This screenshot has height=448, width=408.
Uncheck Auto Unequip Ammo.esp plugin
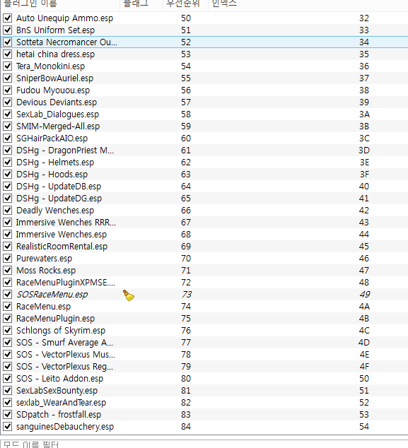click(x=8, y=18)
